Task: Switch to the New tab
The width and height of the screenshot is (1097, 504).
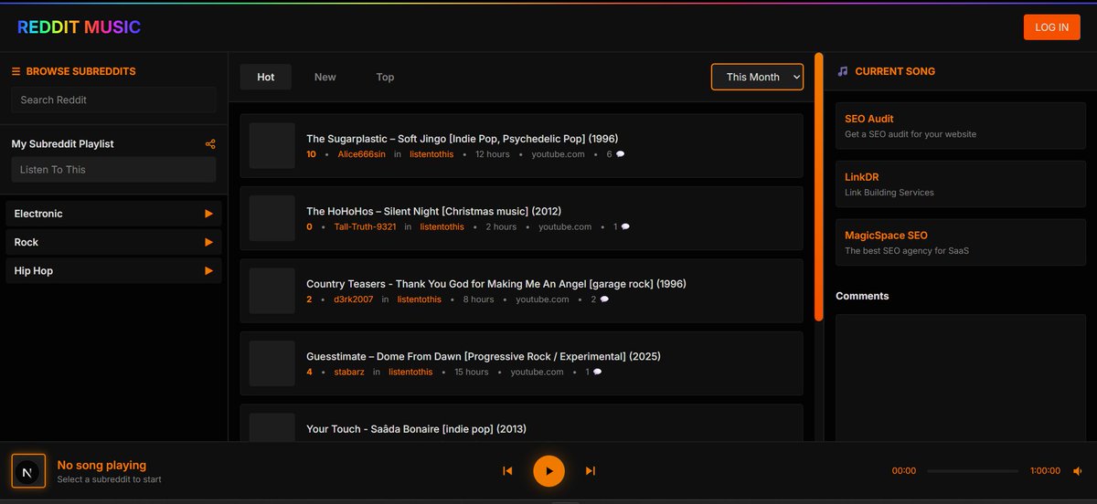Action: (x=325, y=77)
